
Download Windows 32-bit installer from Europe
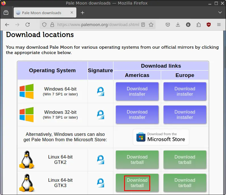[185, 115]
